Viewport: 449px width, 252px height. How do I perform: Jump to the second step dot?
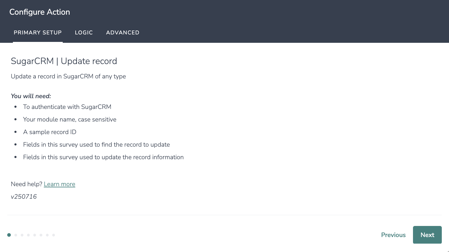tap(16, 235)
